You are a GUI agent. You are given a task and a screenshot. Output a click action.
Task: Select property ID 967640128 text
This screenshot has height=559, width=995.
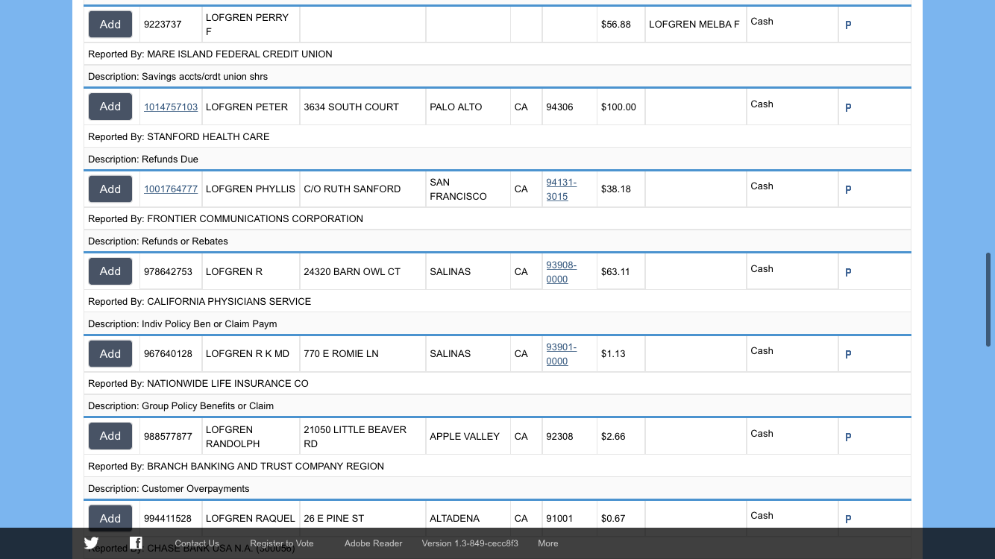[x=168, y=354]
